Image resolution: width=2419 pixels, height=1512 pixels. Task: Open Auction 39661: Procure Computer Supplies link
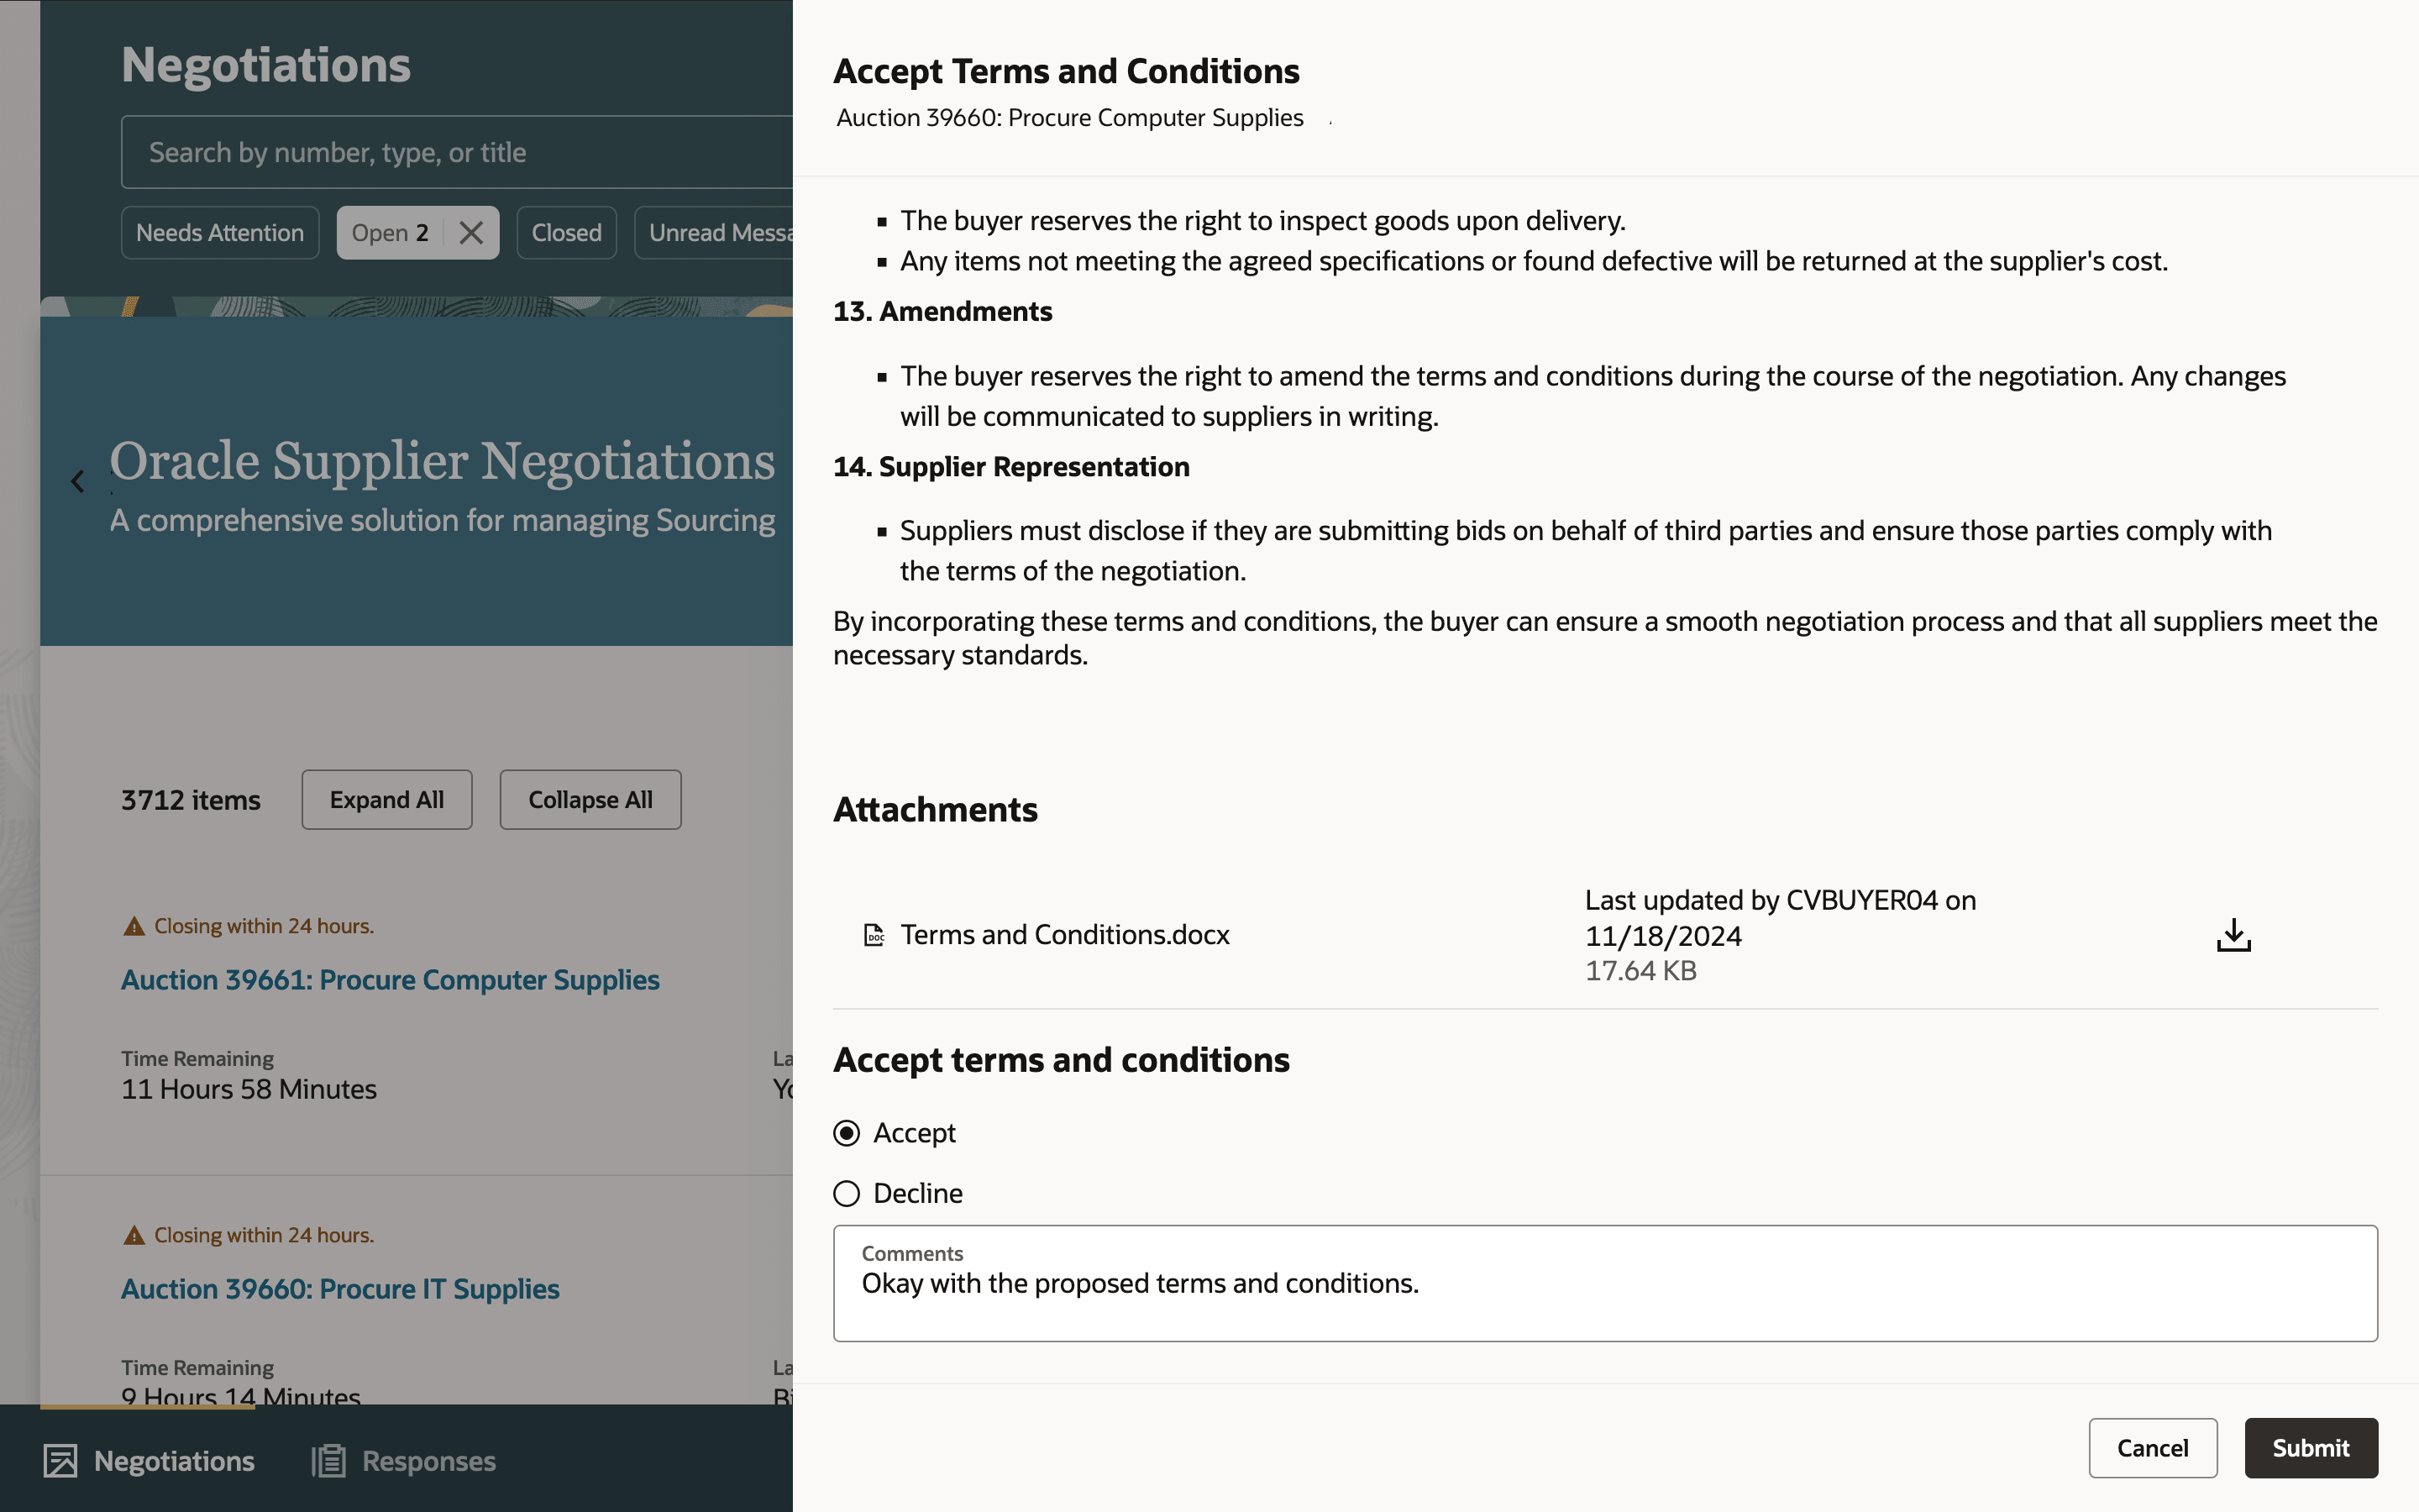390,980
